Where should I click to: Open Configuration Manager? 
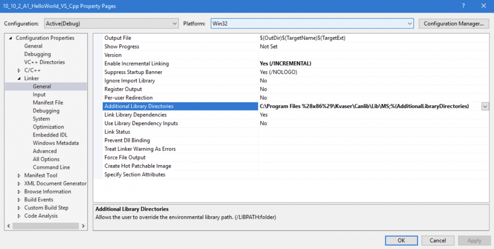point(454,23)
